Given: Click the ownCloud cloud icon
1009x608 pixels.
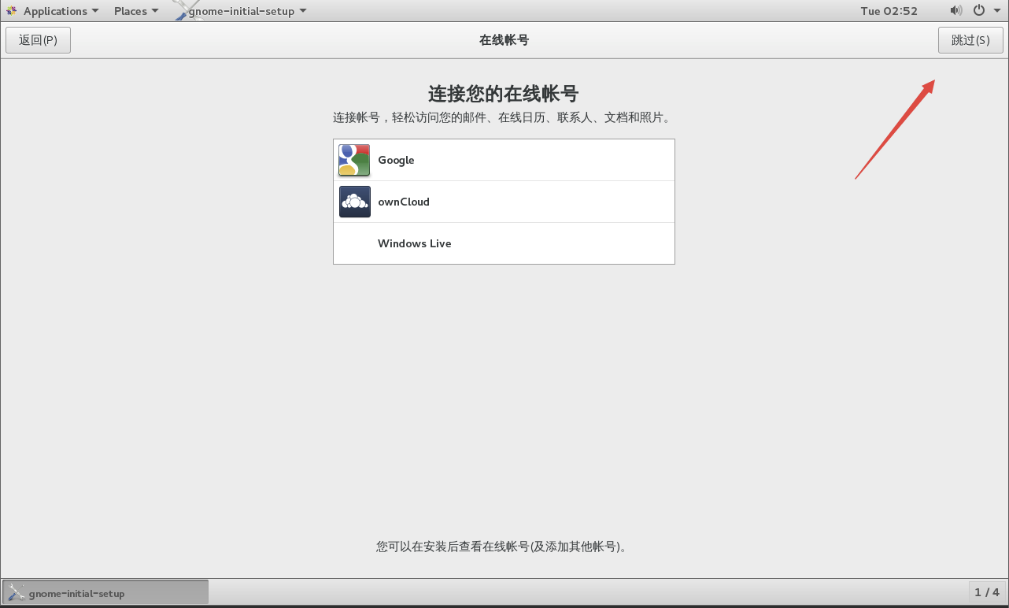Looking at the screenshot, I should 354,202.
